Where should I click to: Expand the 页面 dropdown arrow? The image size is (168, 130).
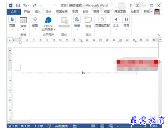(x=12, y=29)
